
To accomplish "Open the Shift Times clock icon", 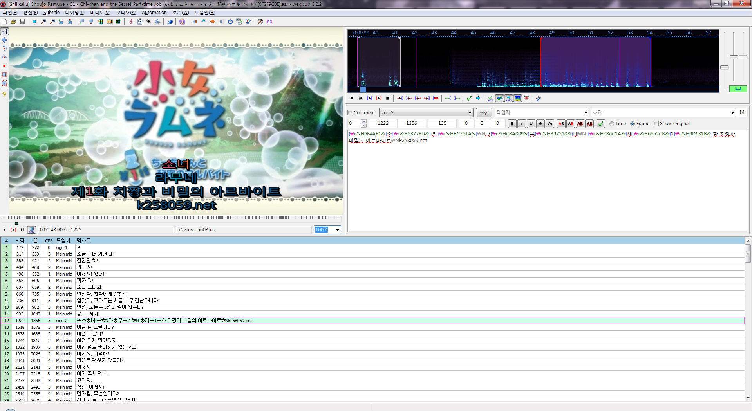I will (x=230, y=22).
